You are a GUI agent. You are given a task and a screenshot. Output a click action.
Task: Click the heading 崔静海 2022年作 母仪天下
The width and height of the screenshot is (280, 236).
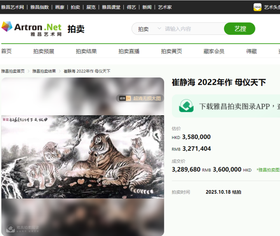219,82
